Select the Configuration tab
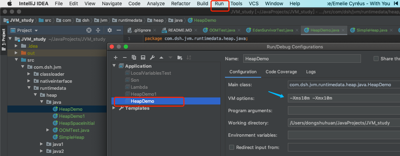Image resolution: width=400 pixels, height=156 pixels. 243,72
